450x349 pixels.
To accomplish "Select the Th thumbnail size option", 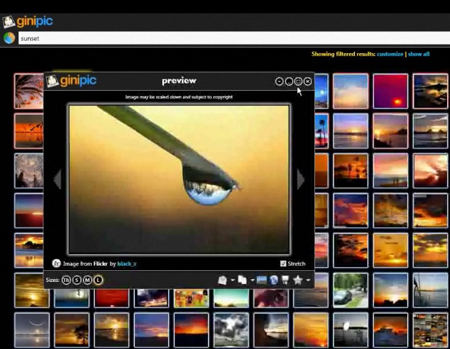I will coord(66,280).
